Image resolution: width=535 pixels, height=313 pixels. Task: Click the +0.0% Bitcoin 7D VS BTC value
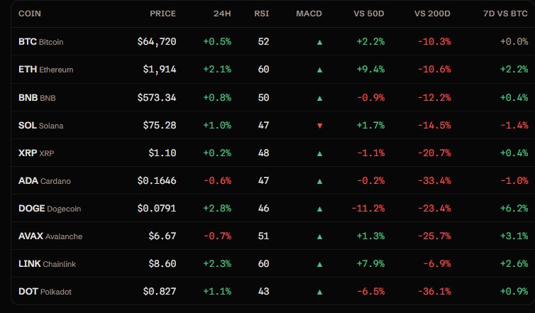pos(514,42)
